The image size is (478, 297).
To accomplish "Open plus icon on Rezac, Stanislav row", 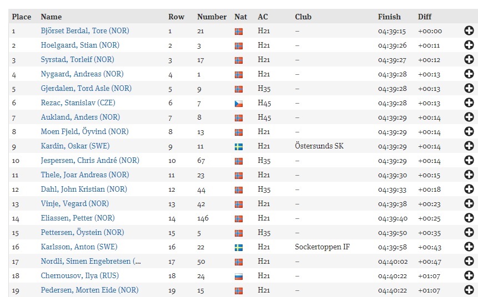I will [x=469, y=103].
